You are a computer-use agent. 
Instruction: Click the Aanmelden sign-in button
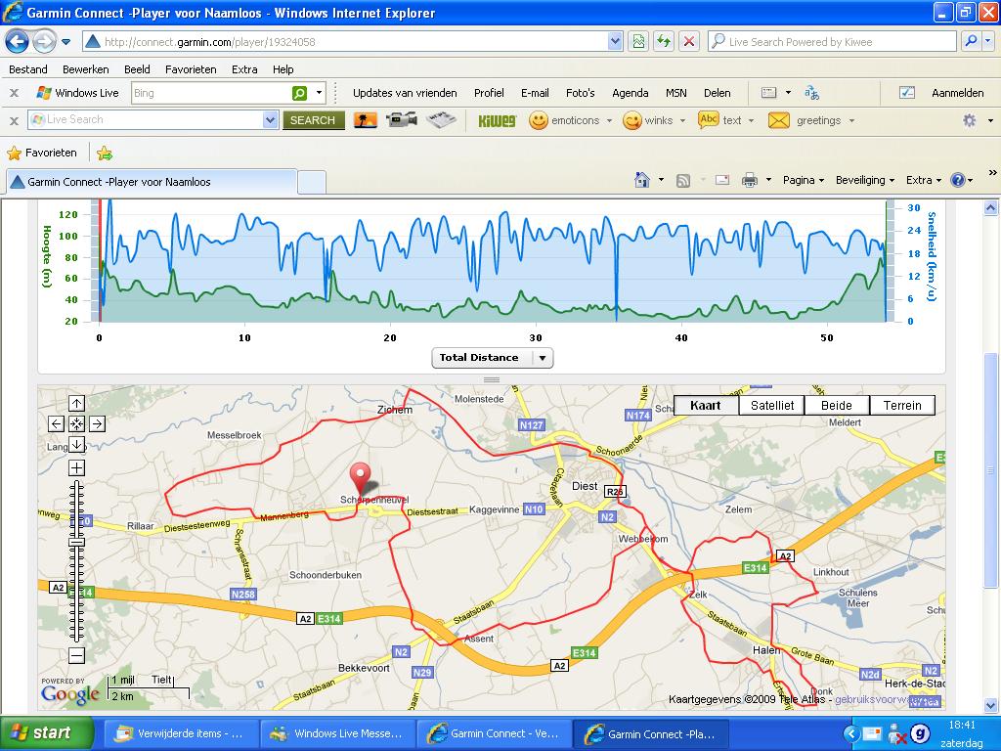[957, 93]
